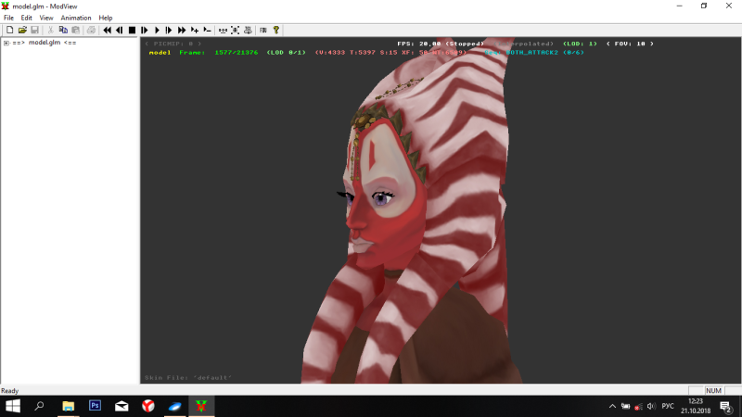Rewind animation with the double-left arrow

108,30
